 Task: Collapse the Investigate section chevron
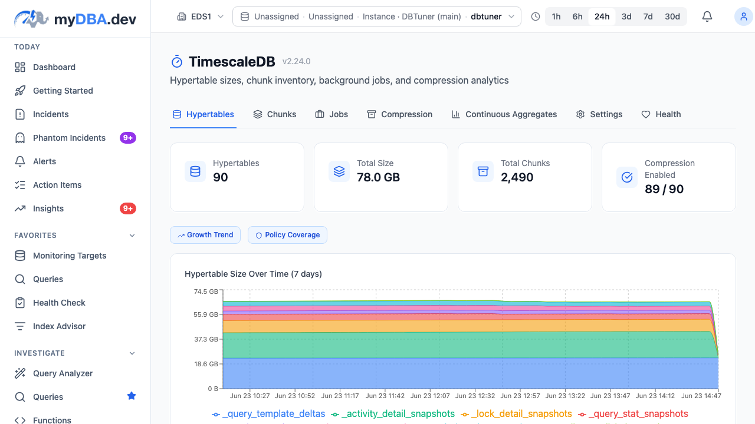[x=132, y=353]
